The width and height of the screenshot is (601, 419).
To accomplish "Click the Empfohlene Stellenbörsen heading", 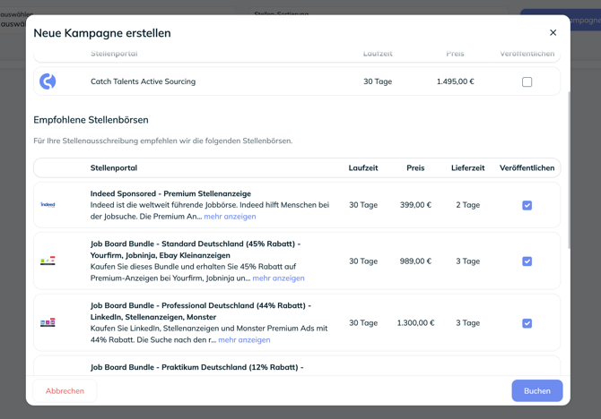I will pos(91,120).
